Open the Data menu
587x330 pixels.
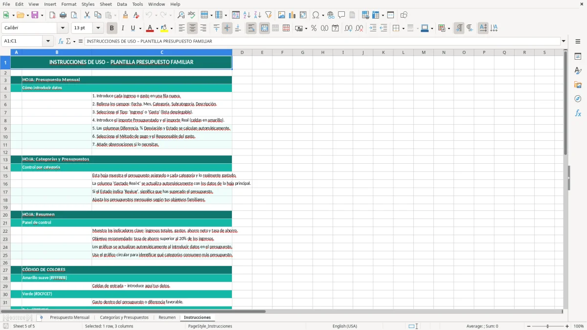click(x=122, y=4)
